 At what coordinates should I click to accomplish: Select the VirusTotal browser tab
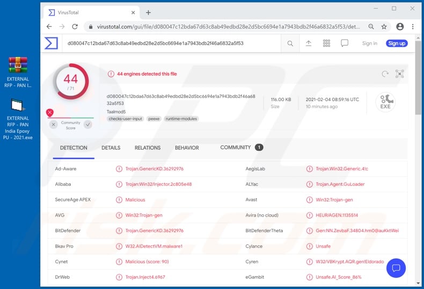coord(91,12)
